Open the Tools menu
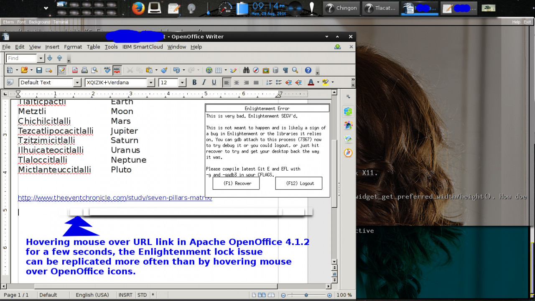This screenshot has height=301, width=535. [x=111, y=47]
